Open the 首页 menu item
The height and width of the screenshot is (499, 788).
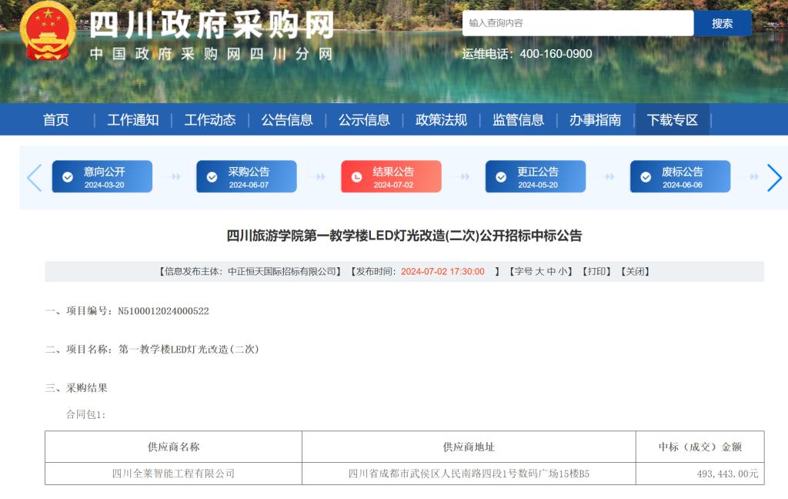55,119
